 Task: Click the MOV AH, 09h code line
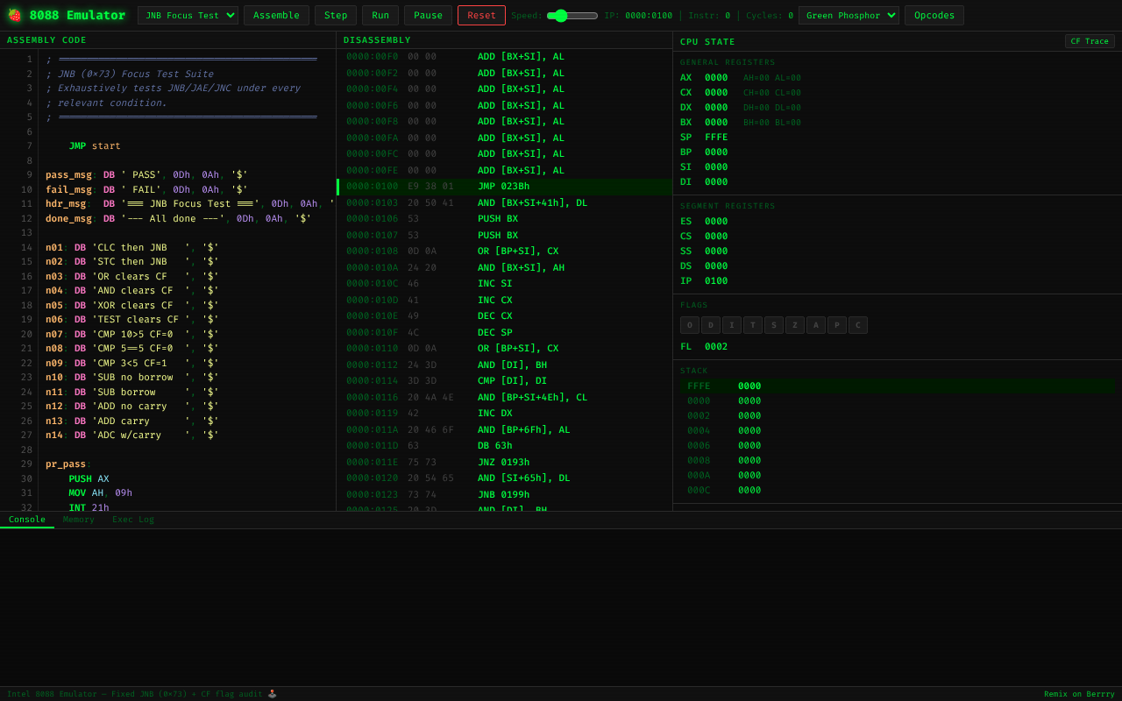[x=100, y=493]
